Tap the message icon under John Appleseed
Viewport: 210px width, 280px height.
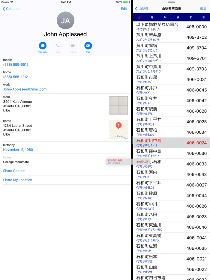tap(43, 46)
